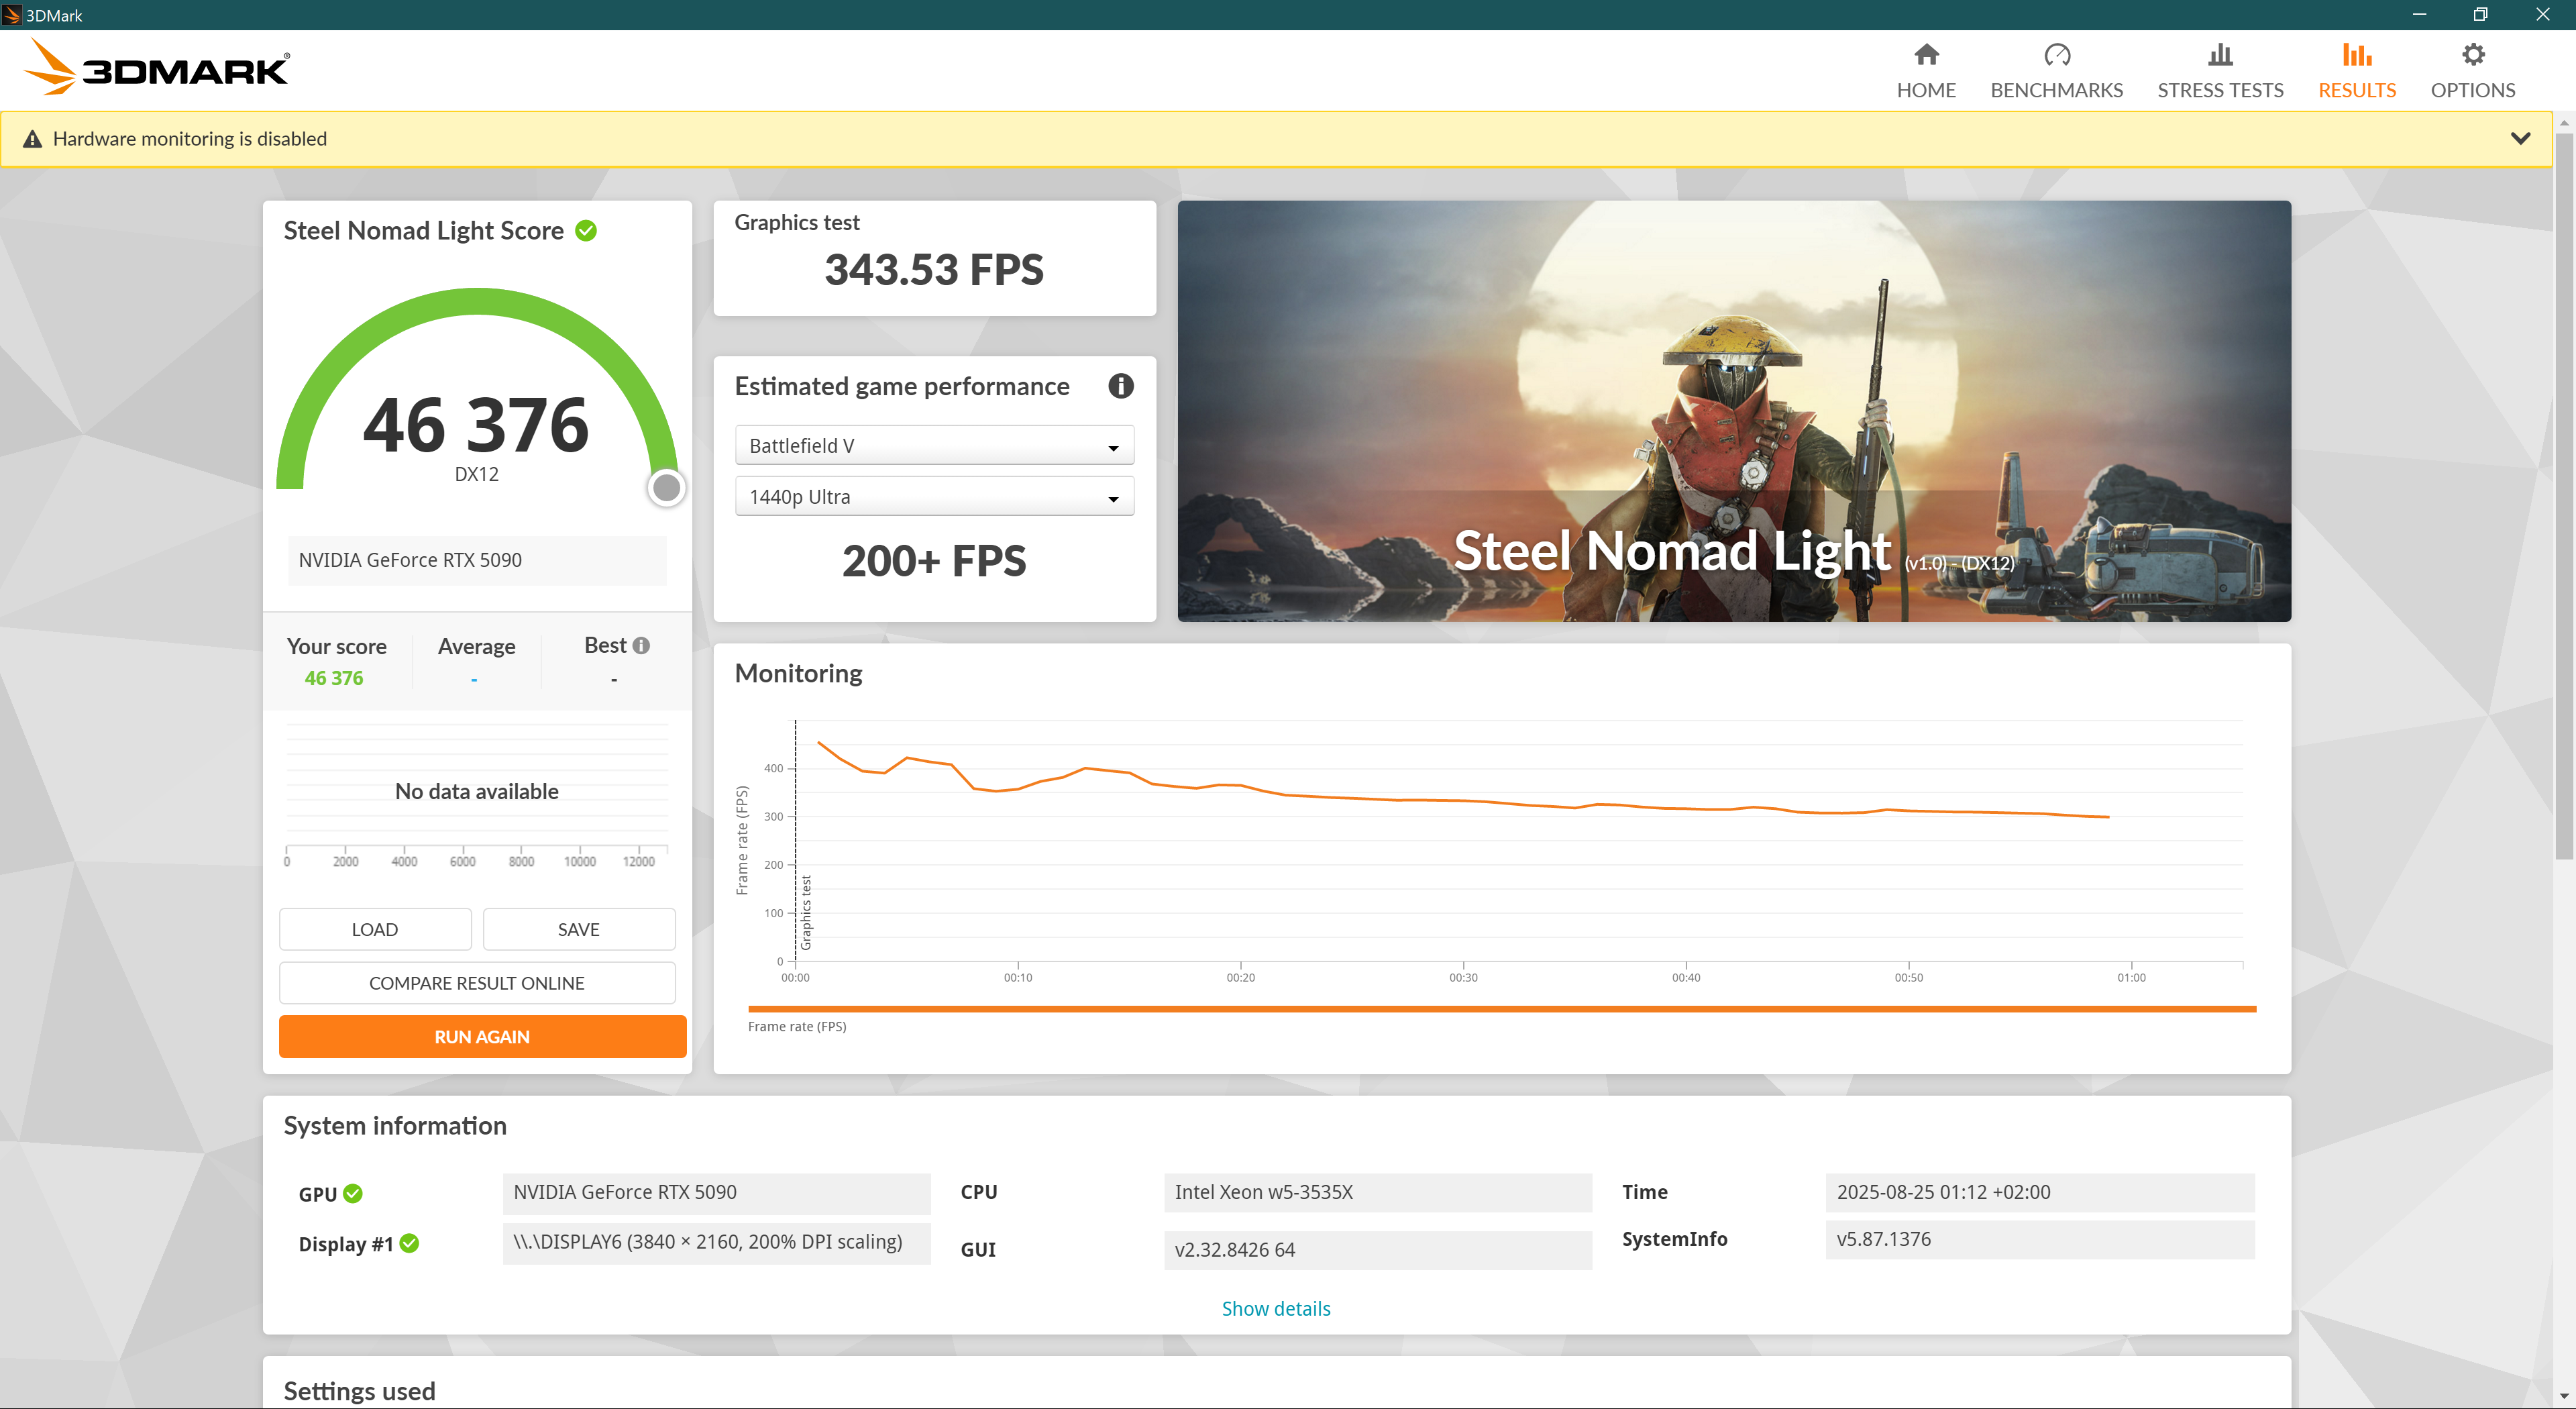This screenshot has width=2576, height=1409.
Task: Click the gauge end knob on score arc
Action: coord(666,488)
